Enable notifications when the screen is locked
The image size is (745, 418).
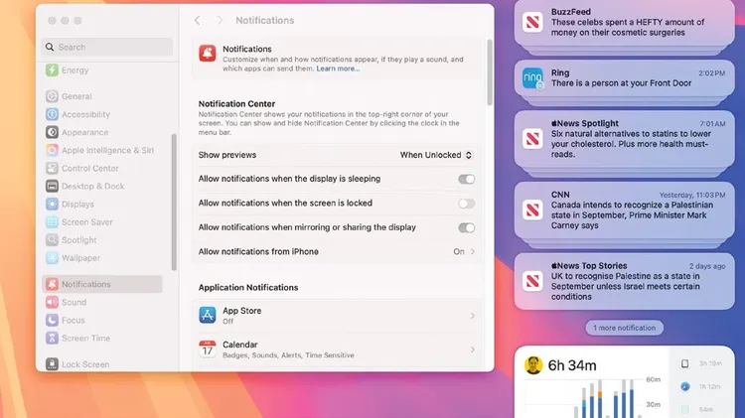coord(466,204)
